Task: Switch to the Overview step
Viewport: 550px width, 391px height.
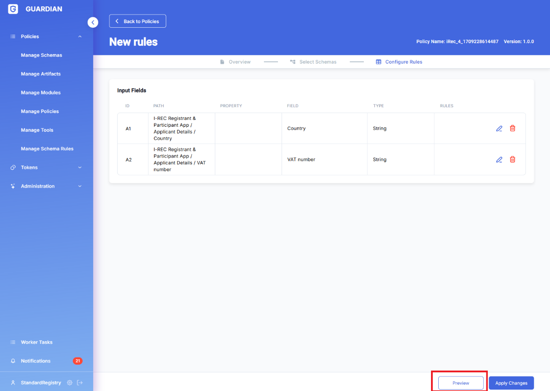Action: coord(235,62)
